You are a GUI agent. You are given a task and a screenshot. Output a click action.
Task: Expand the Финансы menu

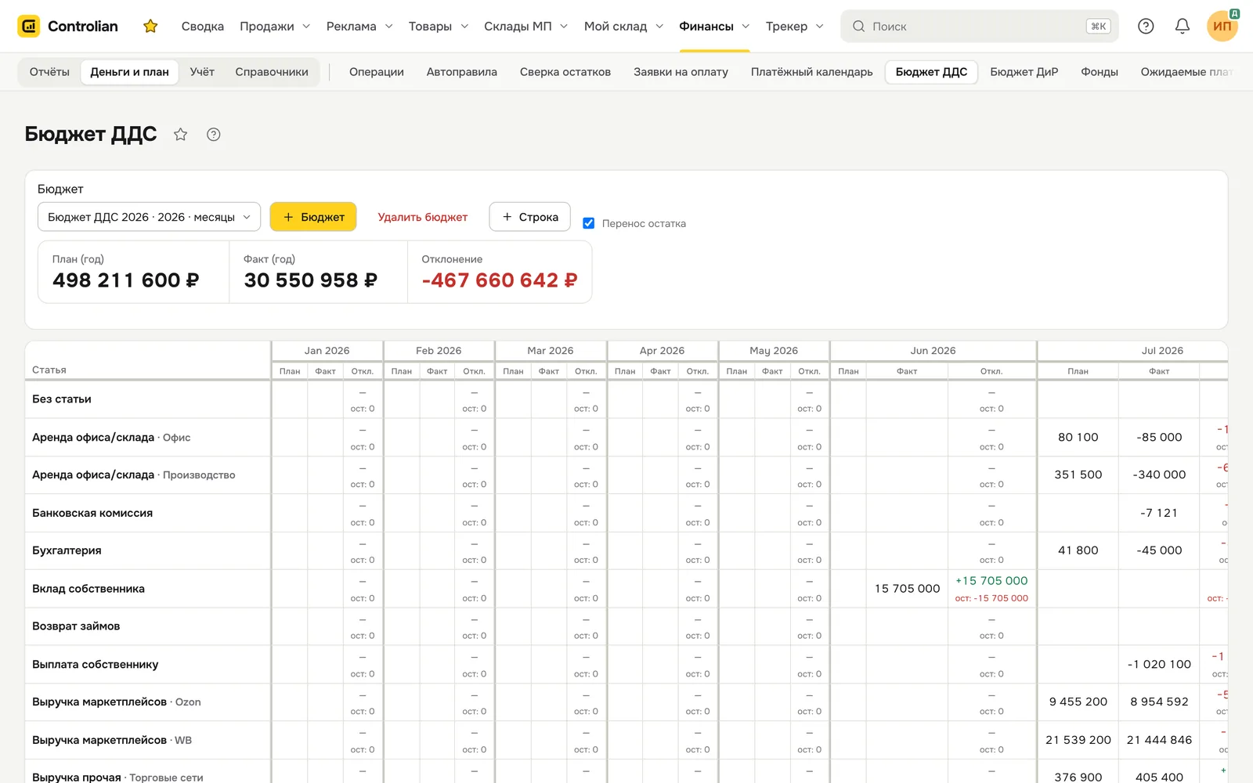(x=714, y=27)
